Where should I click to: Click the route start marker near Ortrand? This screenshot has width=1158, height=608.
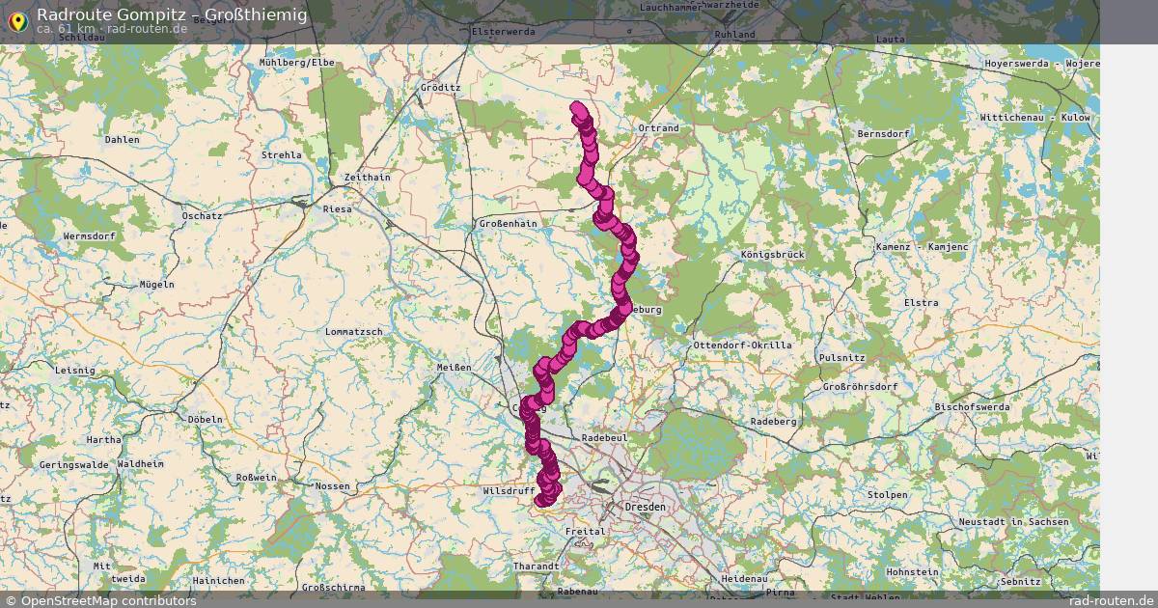click(578, 109)
